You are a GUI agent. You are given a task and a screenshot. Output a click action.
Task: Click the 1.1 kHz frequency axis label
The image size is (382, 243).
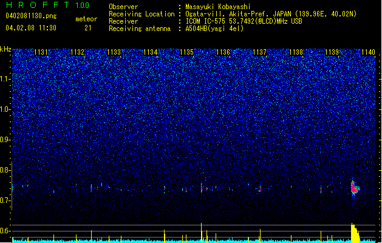5,79
